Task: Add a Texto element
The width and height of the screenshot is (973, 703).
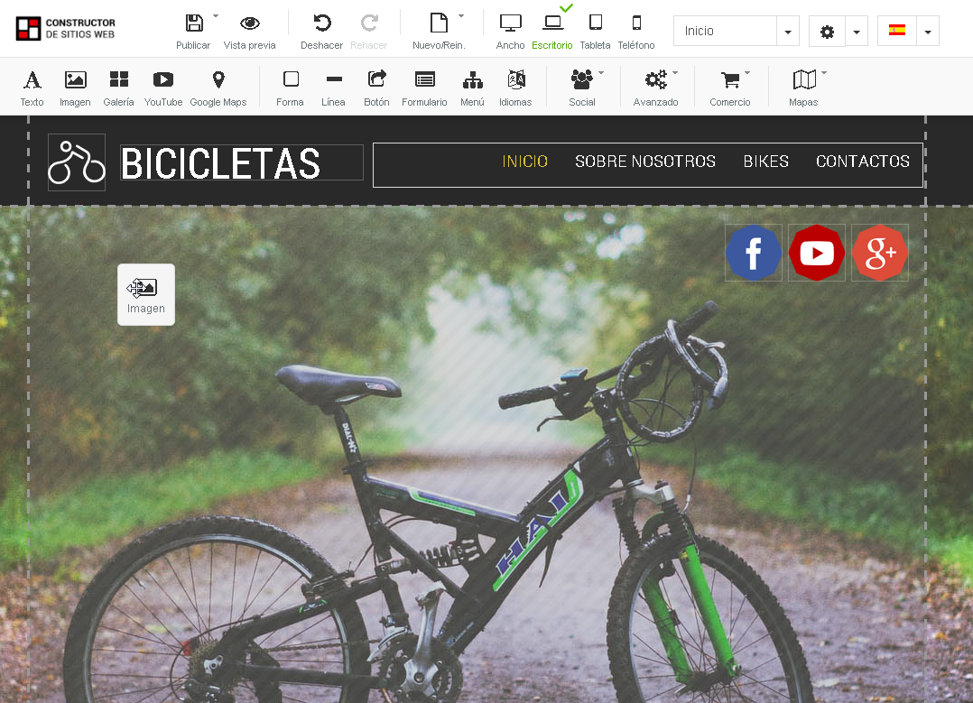Action: (32, 88)
